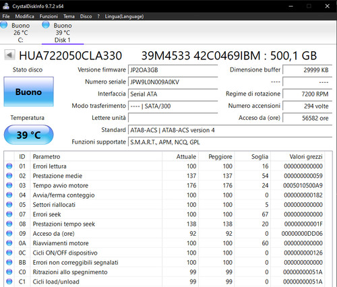Viewport: 337px width, 287px height.
Task: Minimize the CrystalDiskInfo window
Action: (291, 6)
